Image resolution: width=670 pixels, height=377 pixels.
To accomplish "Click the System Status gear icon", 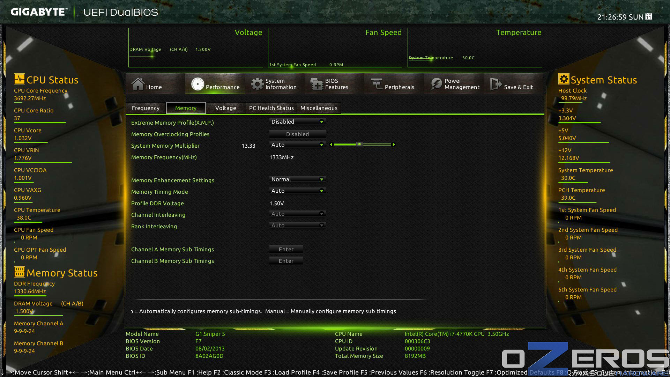I will click(564, 79).
